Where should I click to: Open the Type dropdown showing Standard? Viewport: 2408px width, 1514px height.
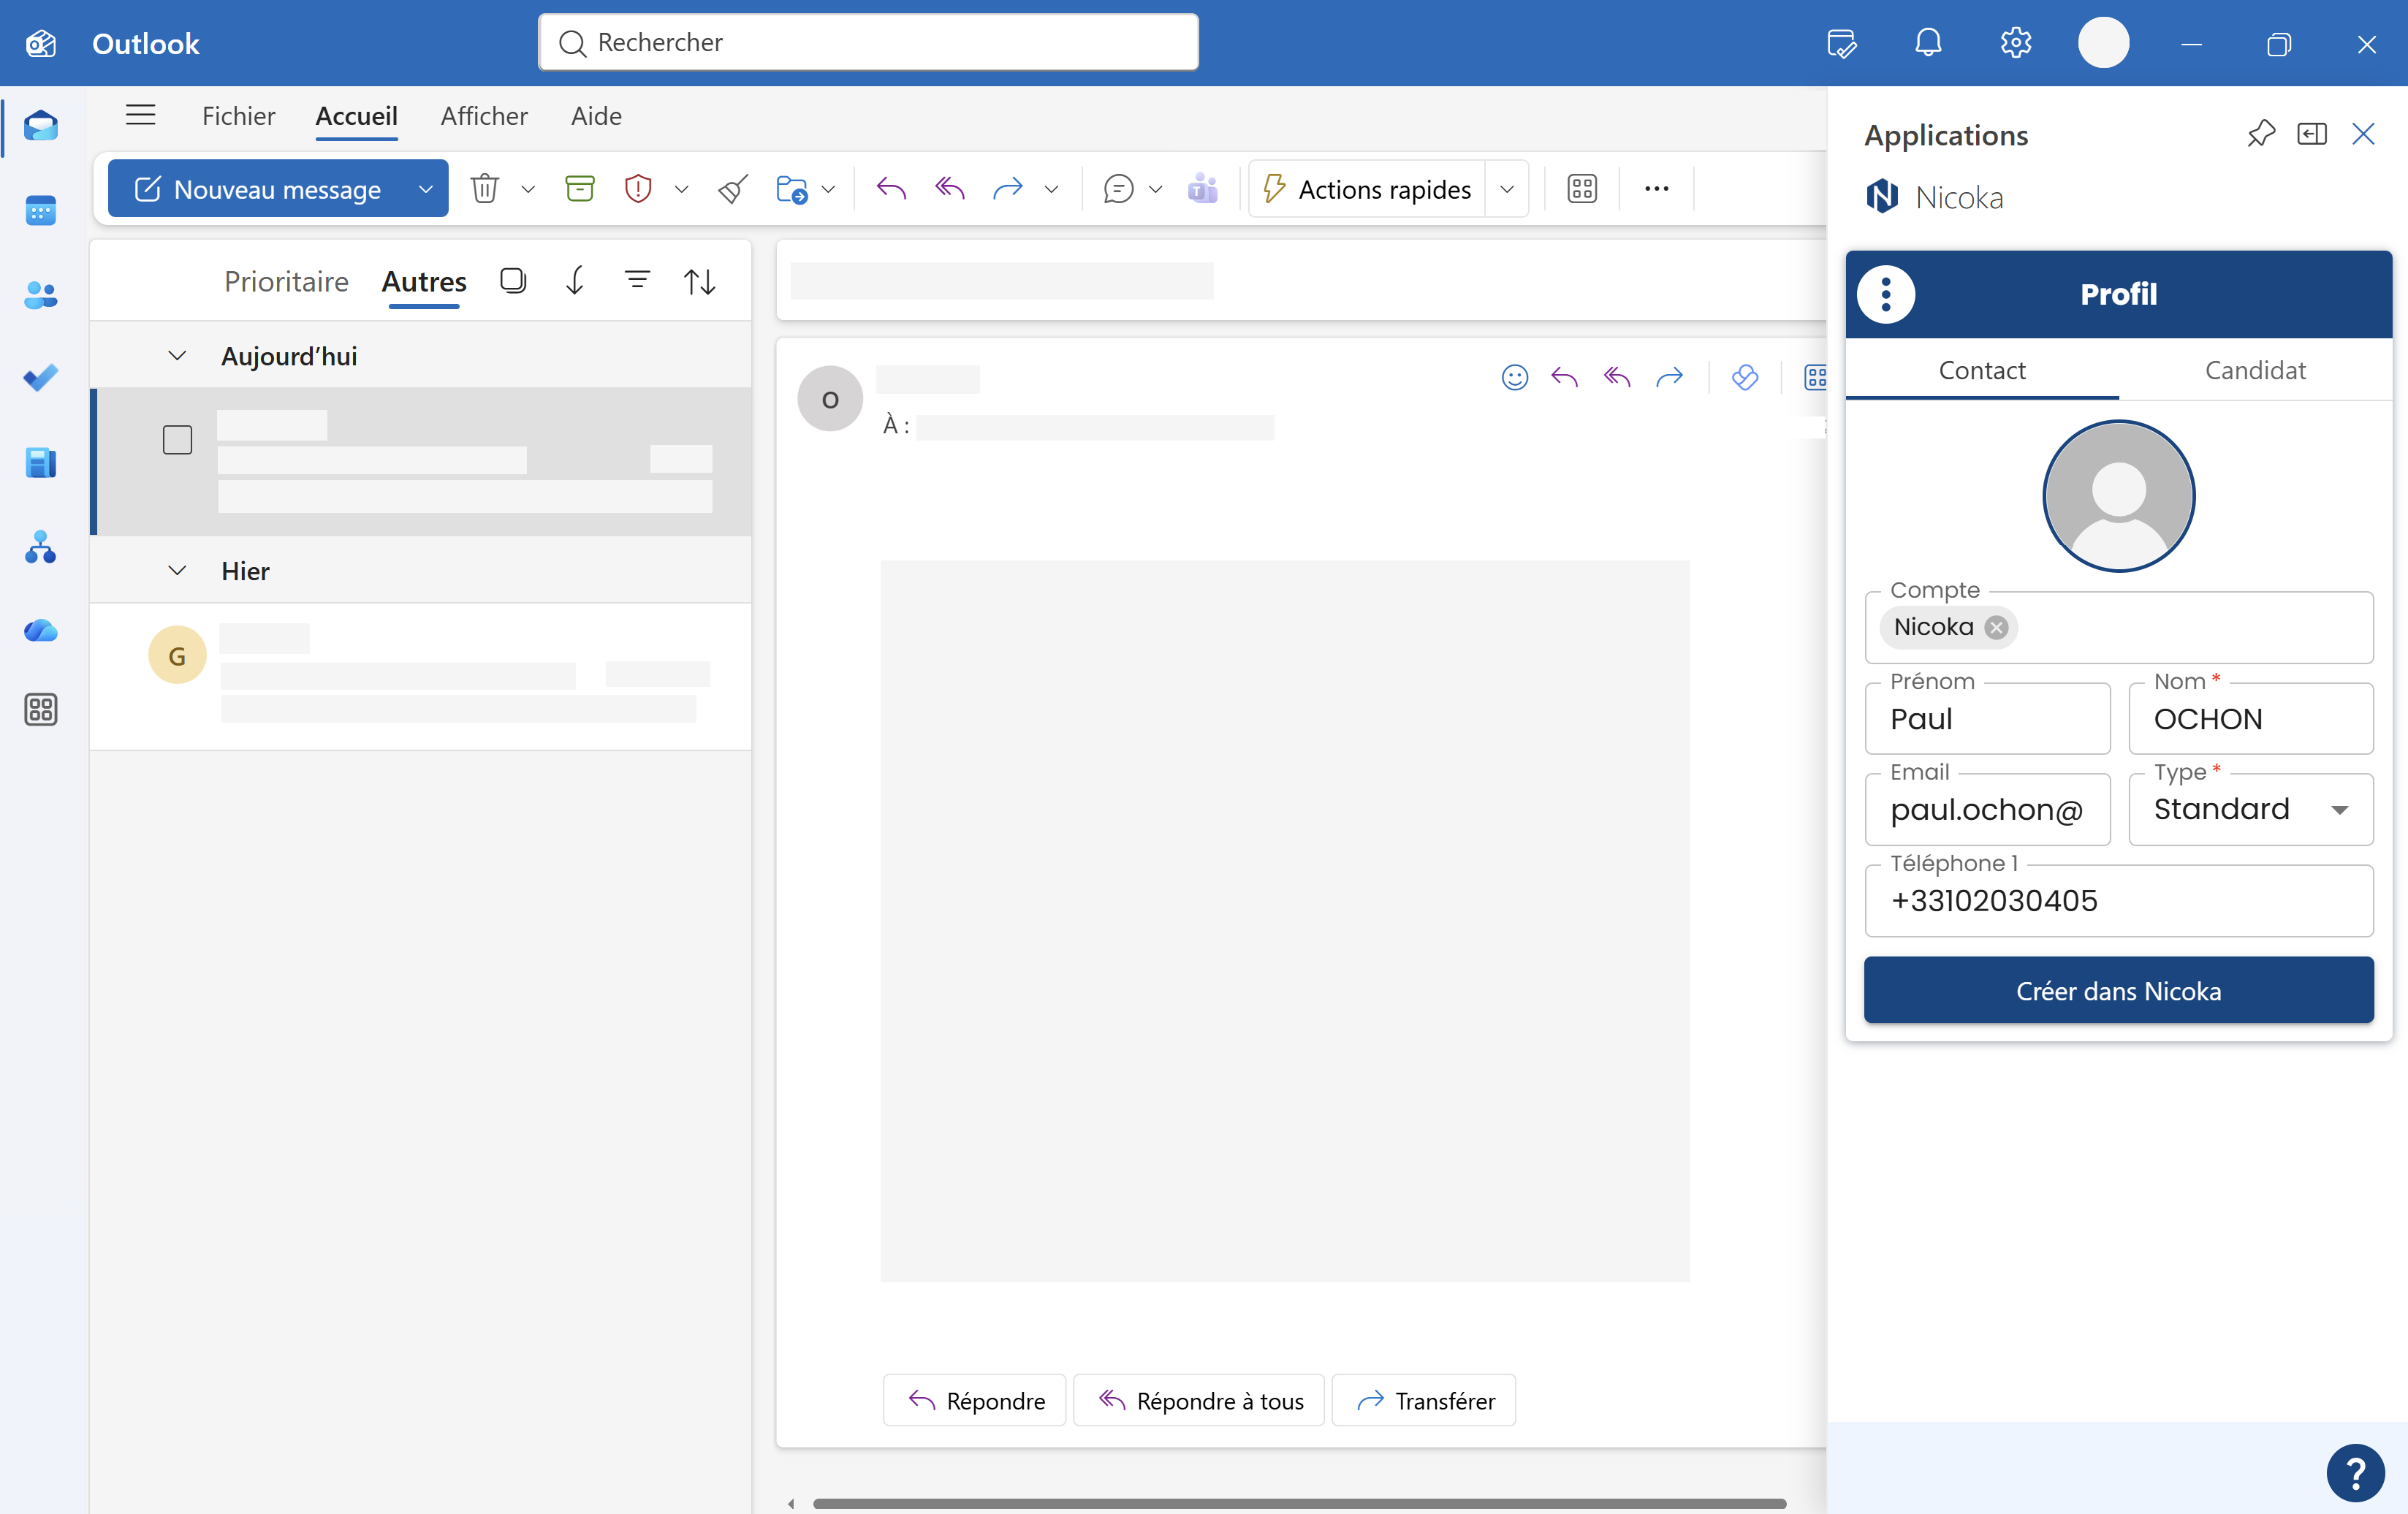coord(2251,809)
